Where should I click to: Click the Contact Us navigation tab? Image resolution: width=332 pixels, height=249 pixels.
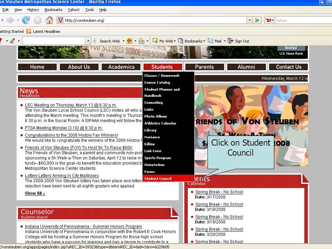pos(288,67)
